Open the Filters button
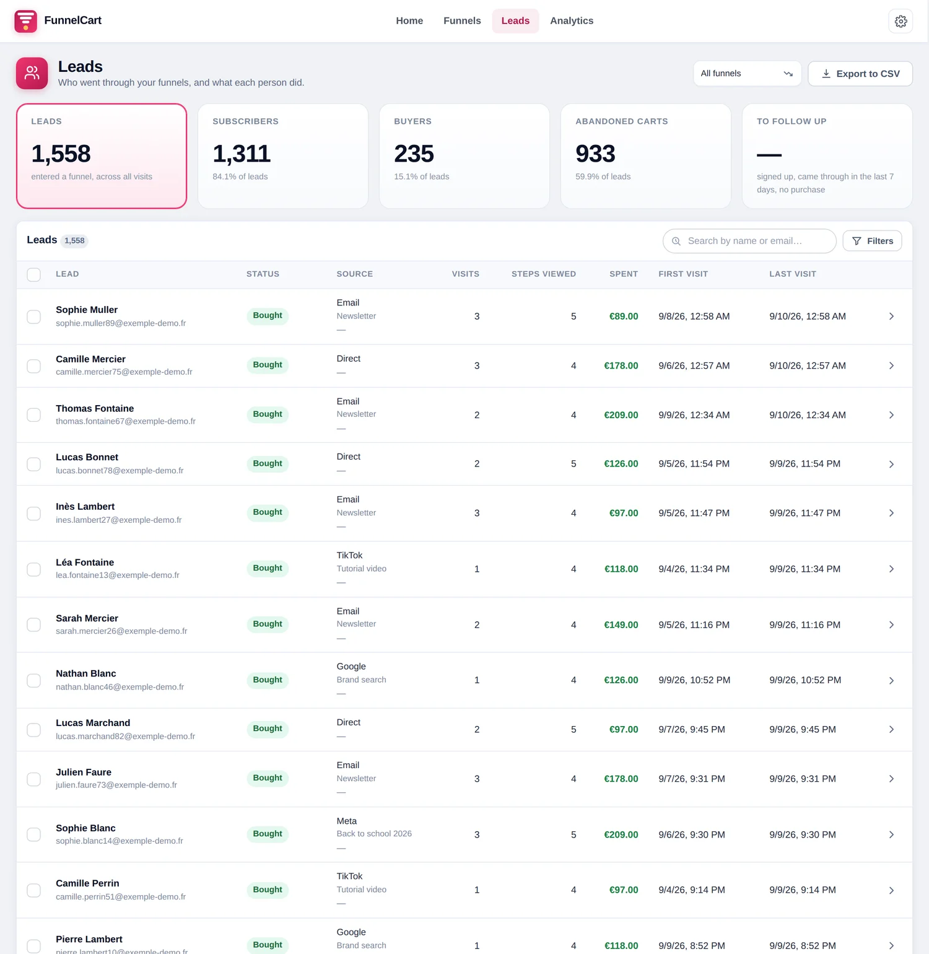 [872, 241]
